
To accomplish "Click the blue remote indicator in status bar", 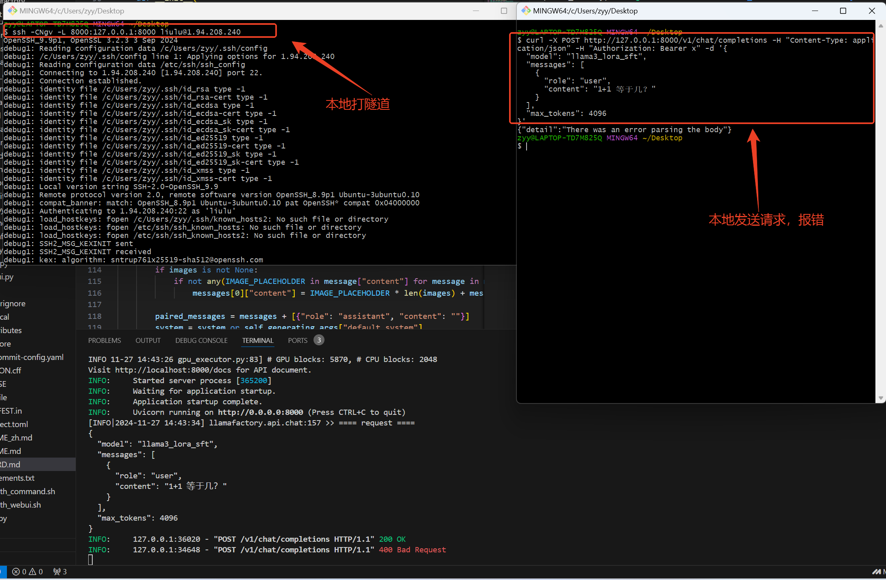I will [x=2, y=572].
